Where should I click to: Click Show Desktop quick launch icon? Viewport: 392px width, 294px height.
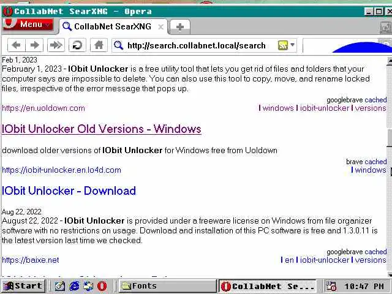click(x=88, y=286)
